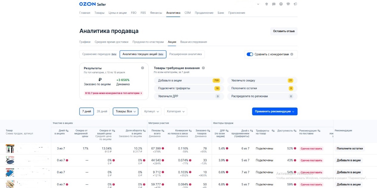Open Распределите по регионам item
The image size is (377, 188).
tap(262, 96)
